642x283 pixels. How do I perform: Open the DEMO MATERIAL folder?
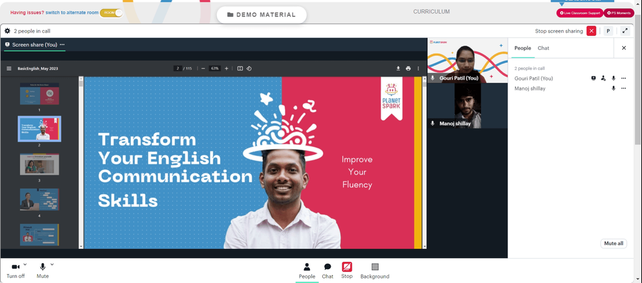tap(261, 15)
